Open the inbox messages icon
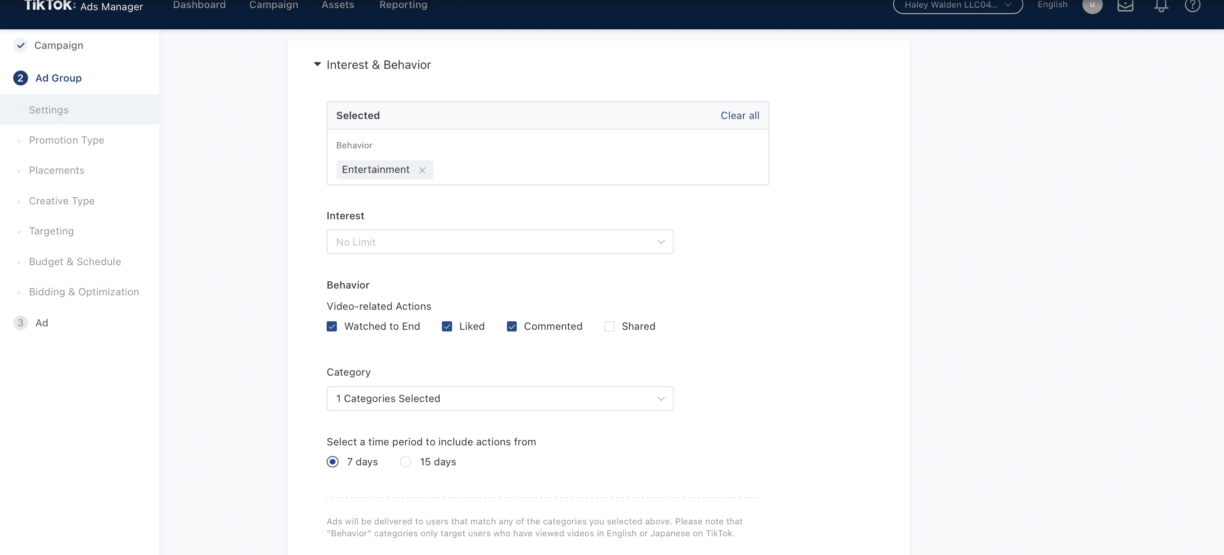Screen dimensions: 1224x555 1125,6
